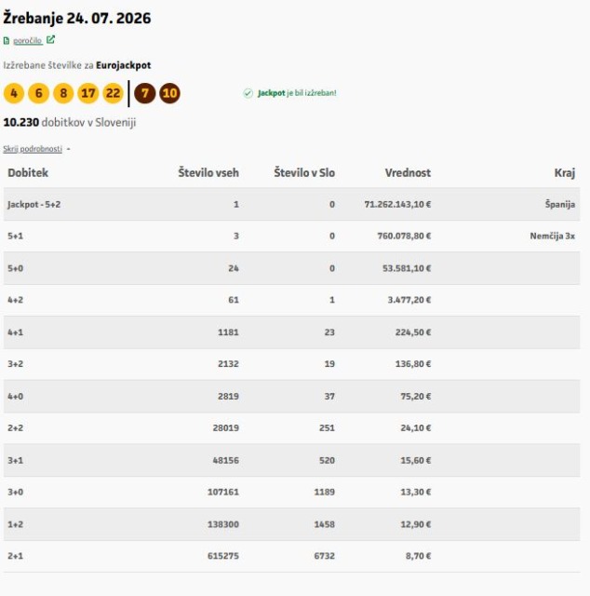Click the value 224,50 €
This screenshot has height=596, width=590.
413,332
